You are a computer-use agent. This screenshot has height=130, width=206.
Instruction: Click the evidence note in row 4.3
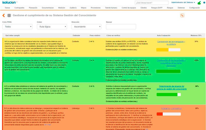point(122,101)
